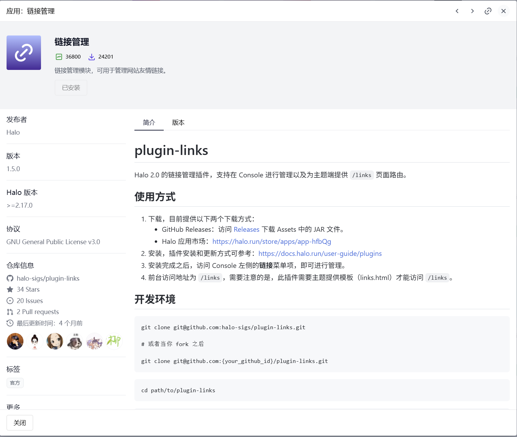Image resolution: width=517 pixels, height=437 pixels.
Task: Click the 链接管理 app logo
Action: click(x=24, y=53)
